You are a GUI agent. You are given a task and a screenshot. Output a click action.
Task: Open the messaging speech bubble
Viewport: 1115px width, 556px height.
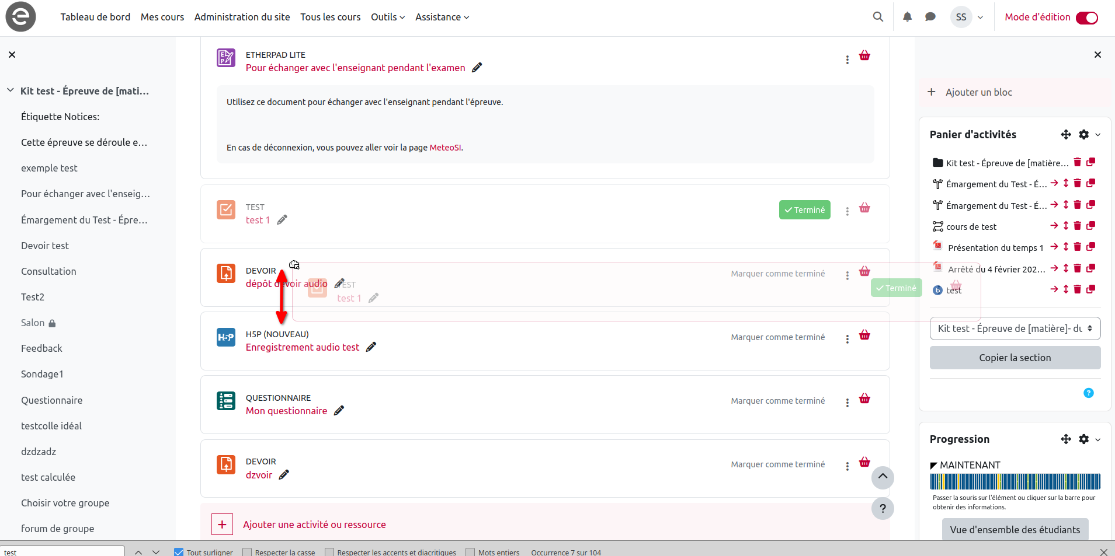click(x=930, y=17)
